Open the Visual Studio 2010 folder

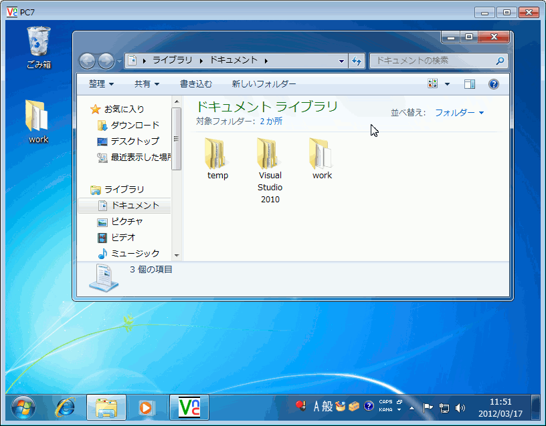coord(270,154)
